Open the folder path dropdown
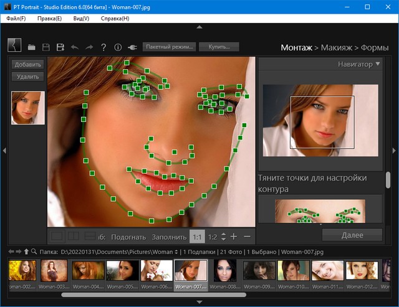Image resolution: width=399 pixels, height=307 pixels. click(176, 252)
